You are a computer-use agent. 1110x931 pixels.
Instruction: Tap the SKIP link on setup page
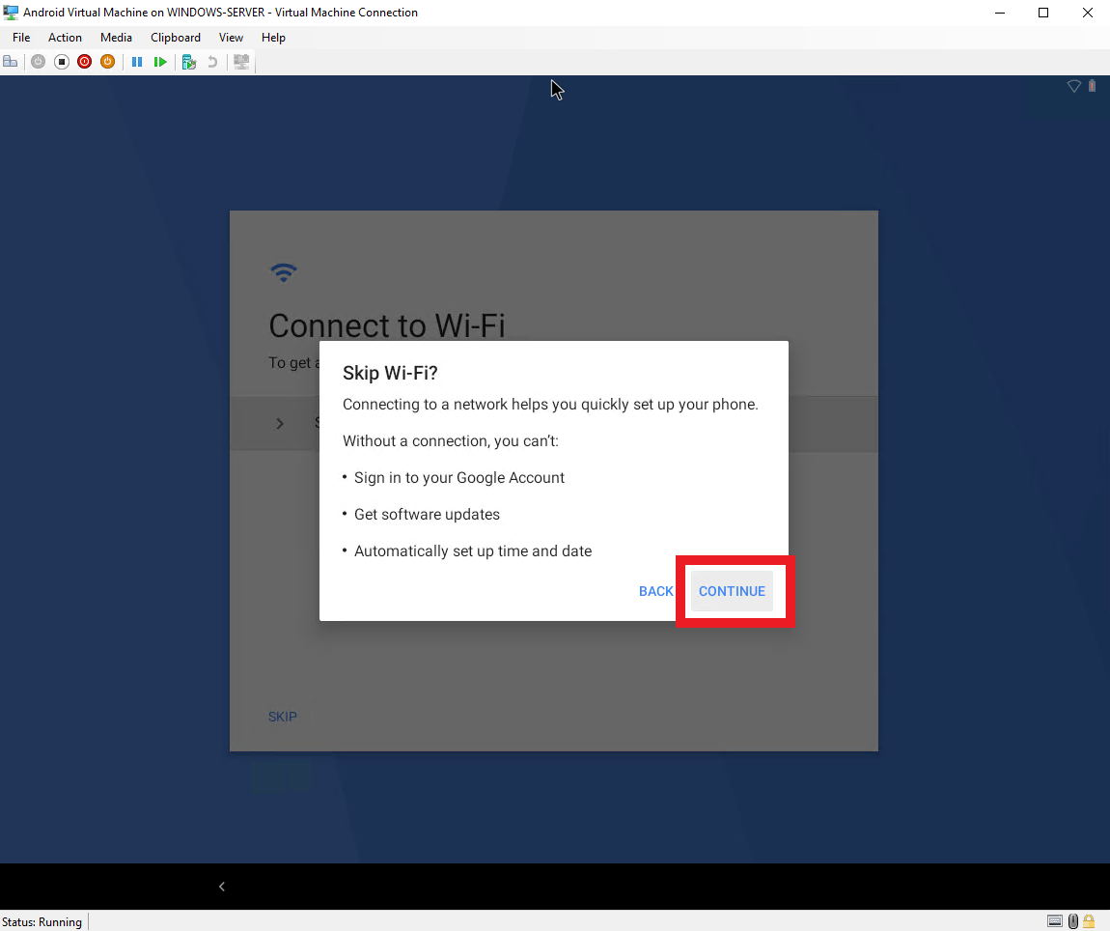(x=283, y=717)
